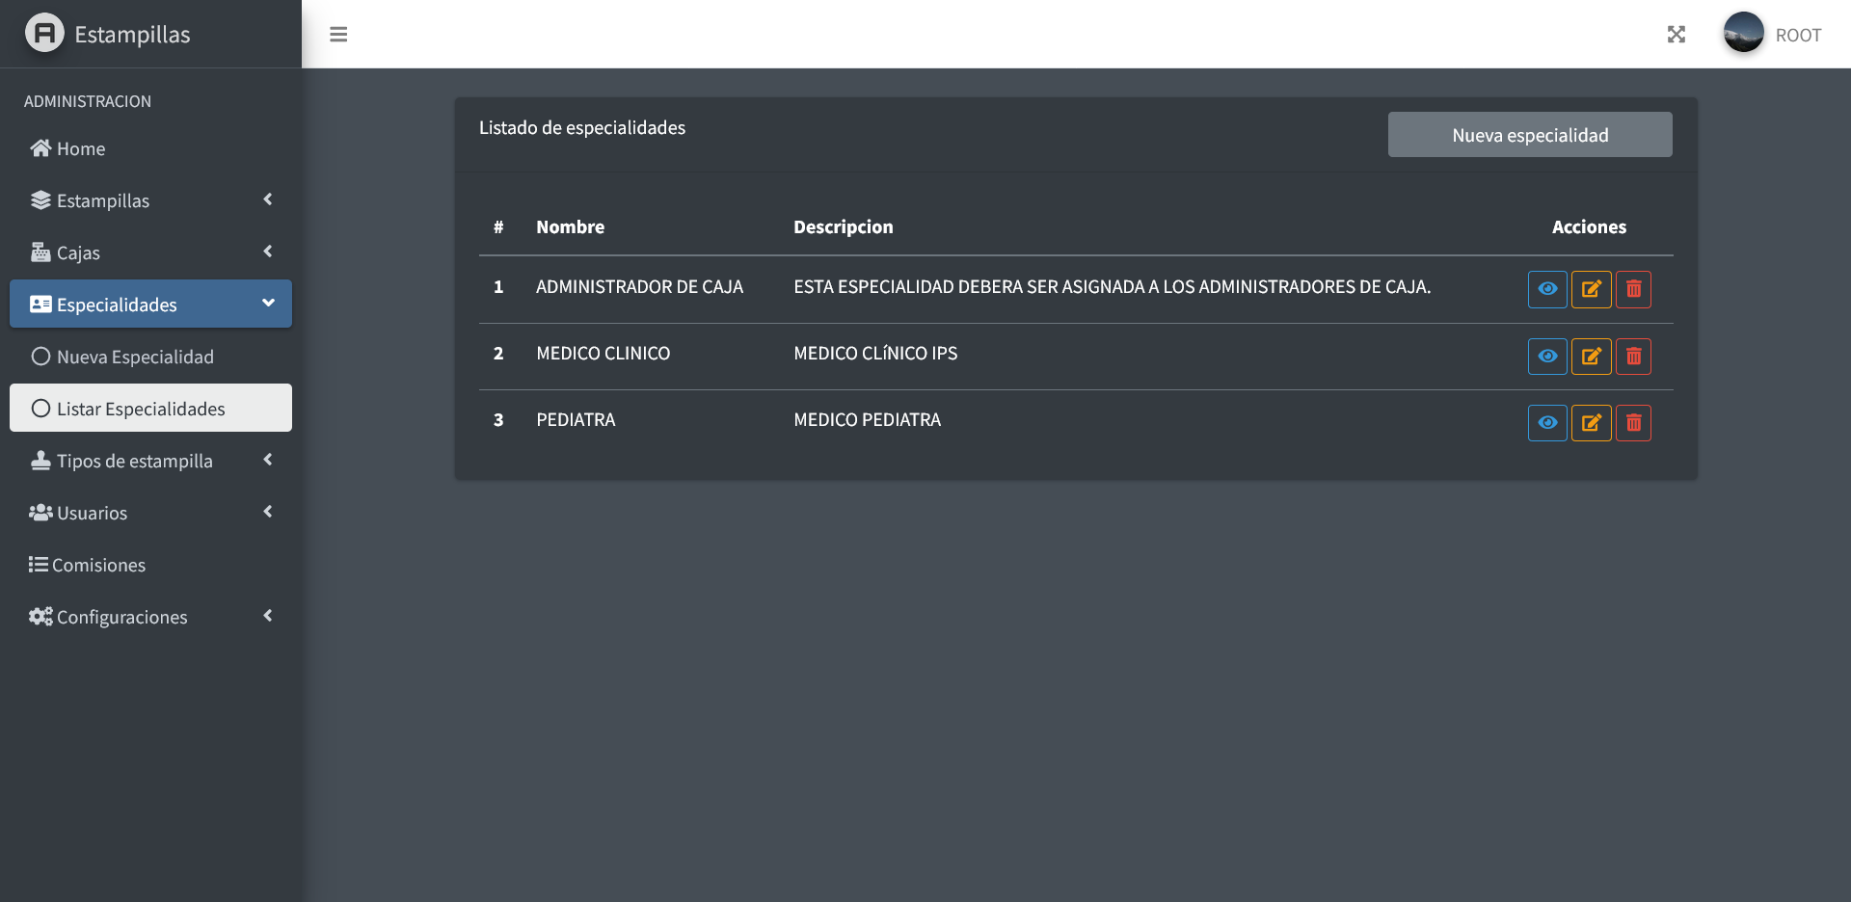Click the Nueva especialidad button
Viewport: 1851px width, 902px height.
click(1530, 135)
